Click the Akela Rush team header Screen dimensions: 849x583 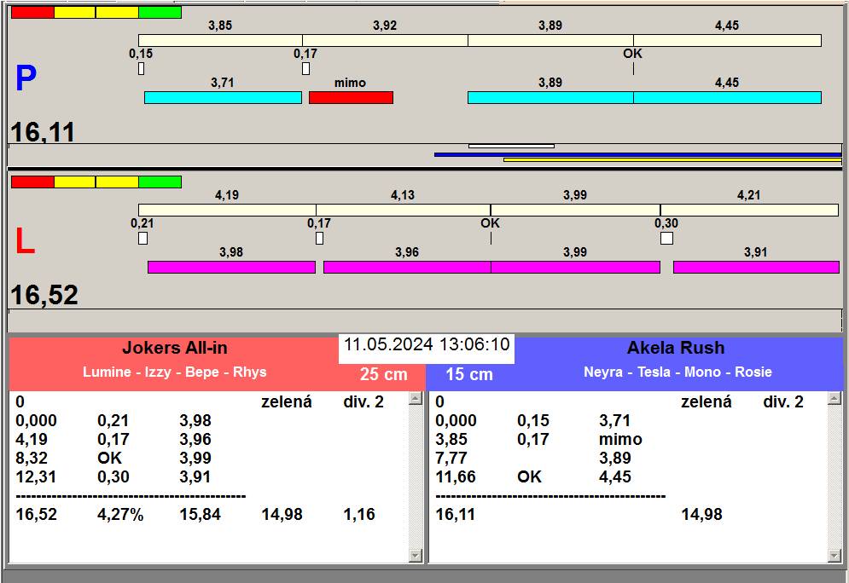click(675, 348)
